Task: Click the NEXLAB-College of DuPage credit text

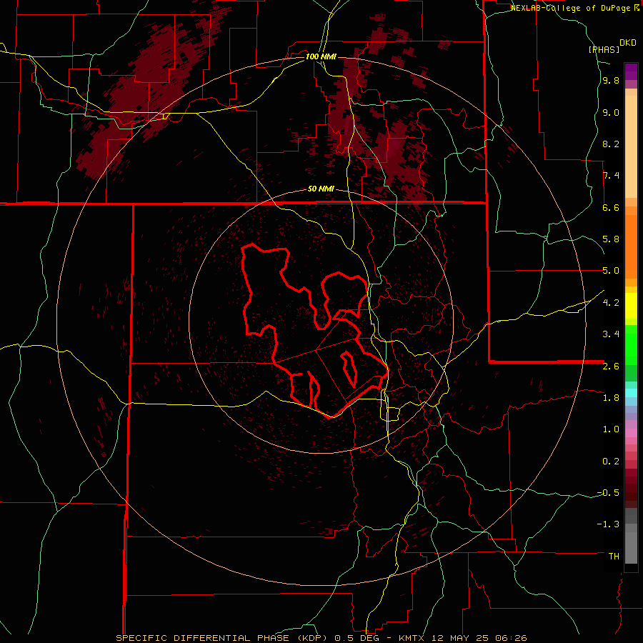Action: 572,8
